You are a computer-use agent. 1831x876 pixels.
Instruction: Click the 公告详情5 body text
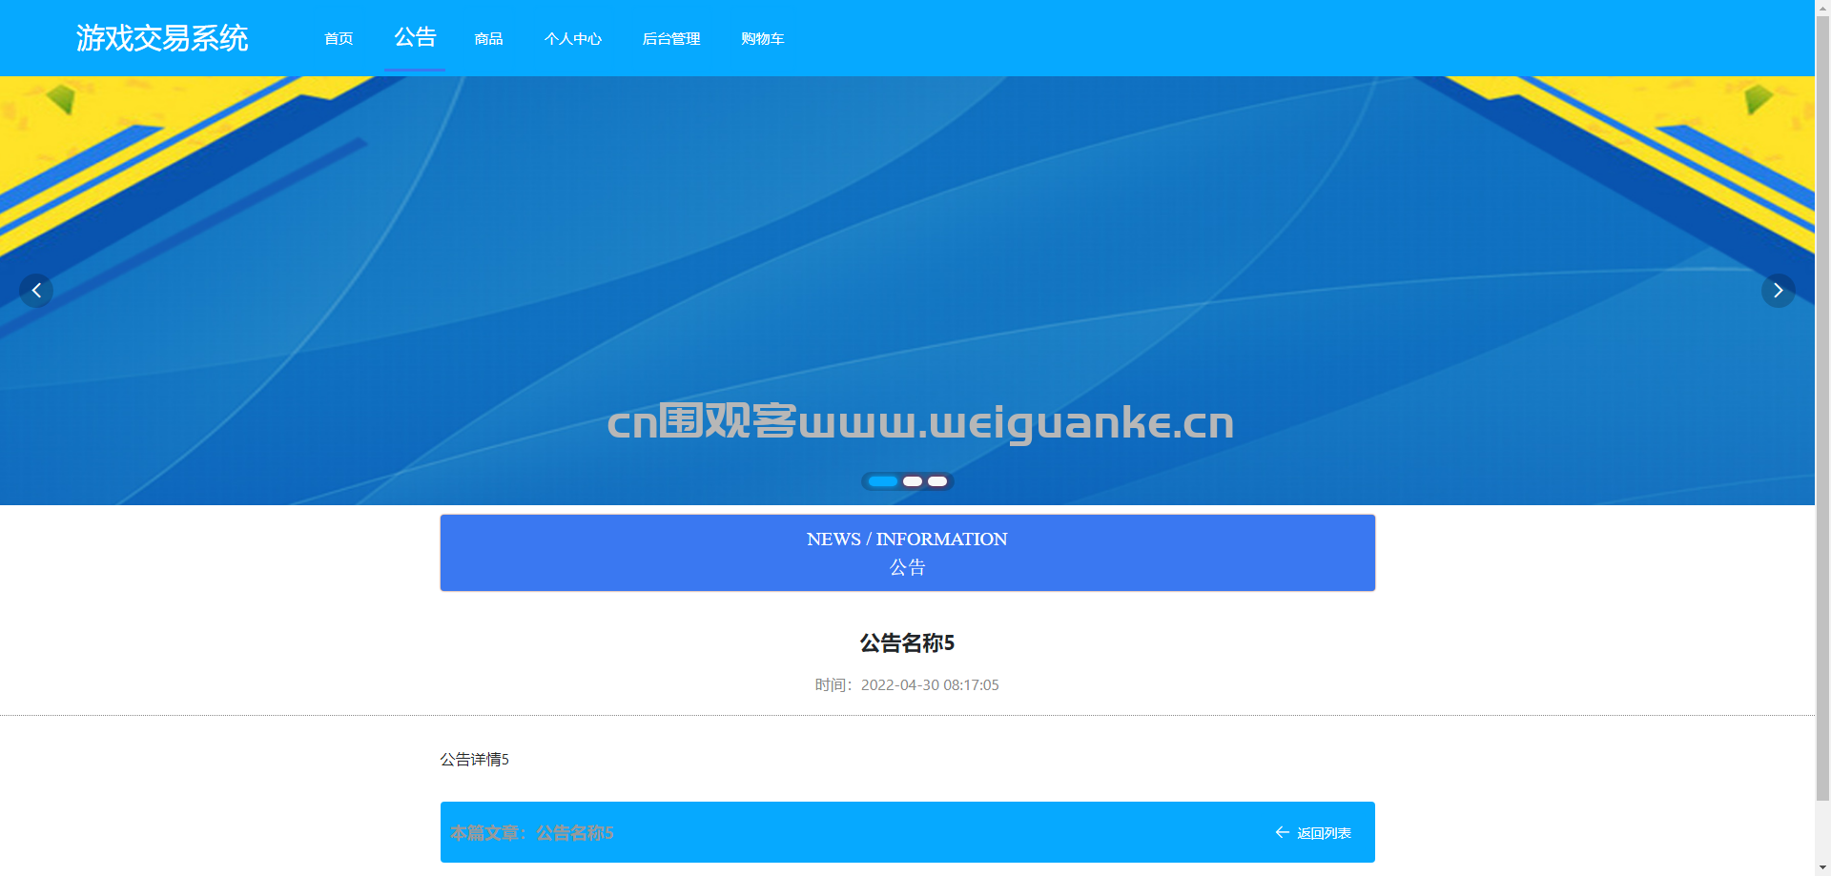474,760
